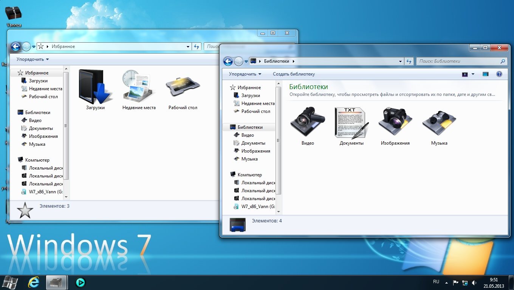Click the Избранное breadcrumb in address bar
The height and width of the screenshot is (290, 514).
63,46
